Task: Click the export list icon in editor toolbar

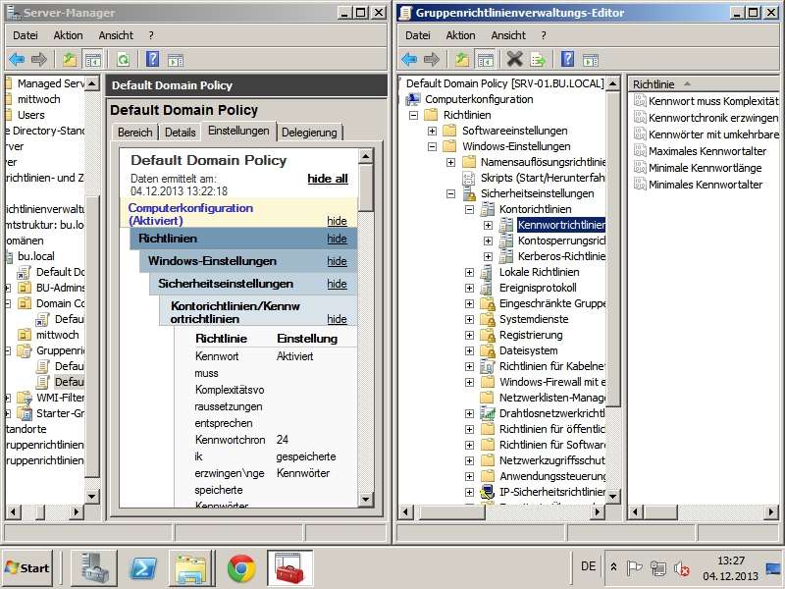Action: pos(539,60)
